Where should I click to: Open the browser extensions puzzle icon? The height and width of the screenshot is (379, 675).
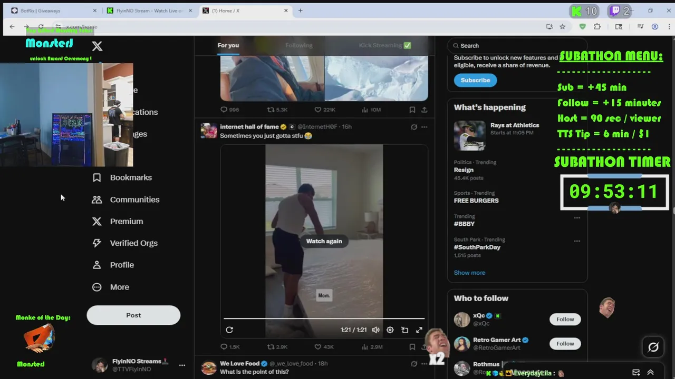pos(597,26)
